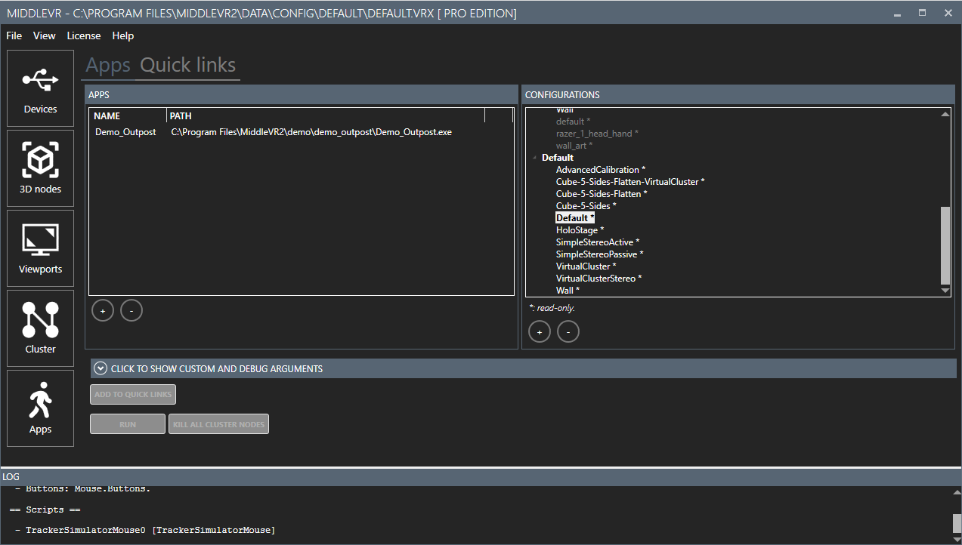Select Cube-5-Sides-Flatten configuration

tap(602, 194)
